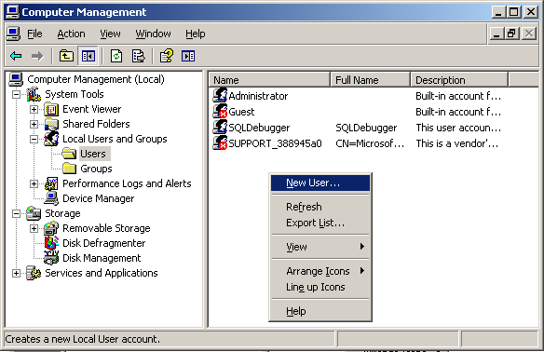Viewport: 544px width, 352px height.
Task: Toggle Show/Hide Console Tree toolbar button
Action: (x=88, y=56)
